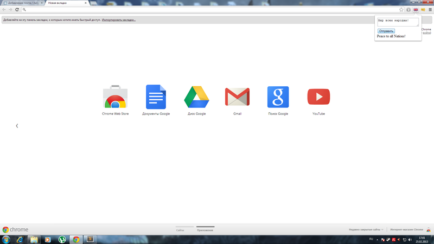Viewport: 434px width, 244px height.
Task: Launch Internet Explorer from the taskbar
Action: coord(20,240)
